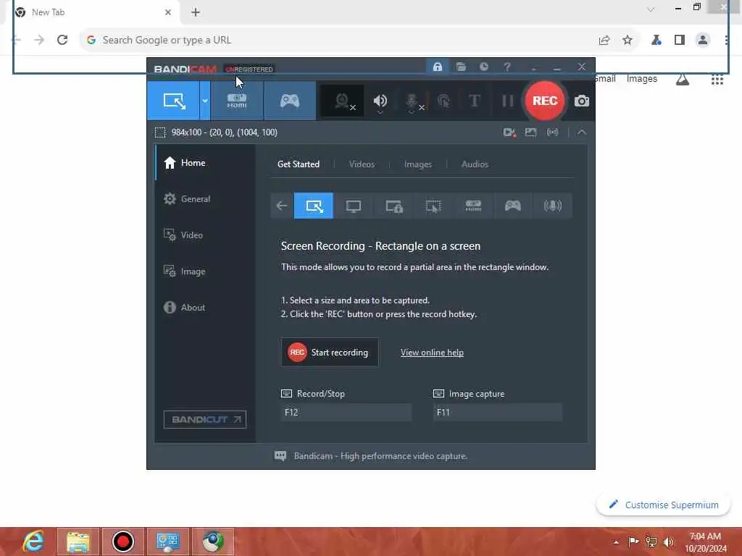The height and width of the screenshot is (556, 742).
Task: Select game controller mode in the mode selection row
Action: (x=512, y=206)
